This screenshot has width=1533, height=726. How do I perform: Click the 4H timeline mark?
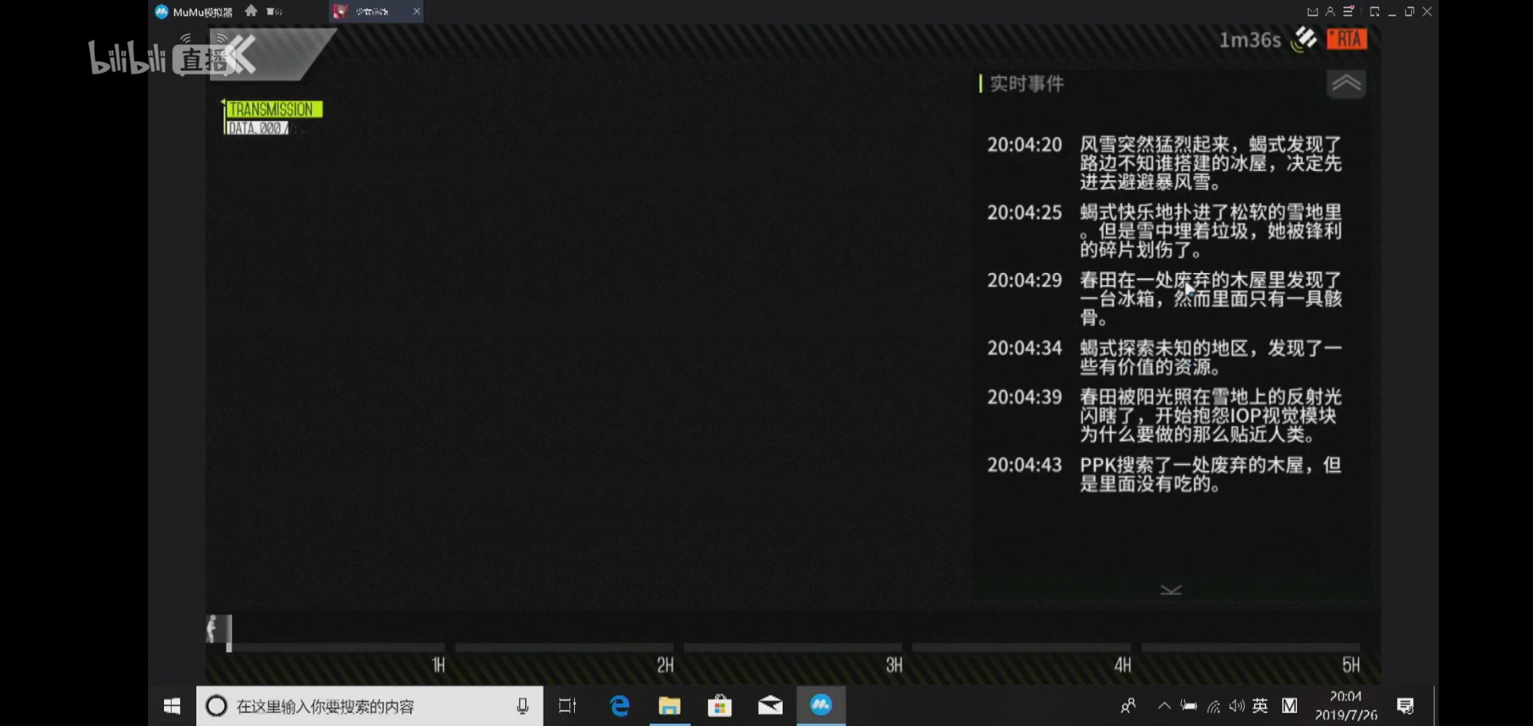coord(1122,665)
